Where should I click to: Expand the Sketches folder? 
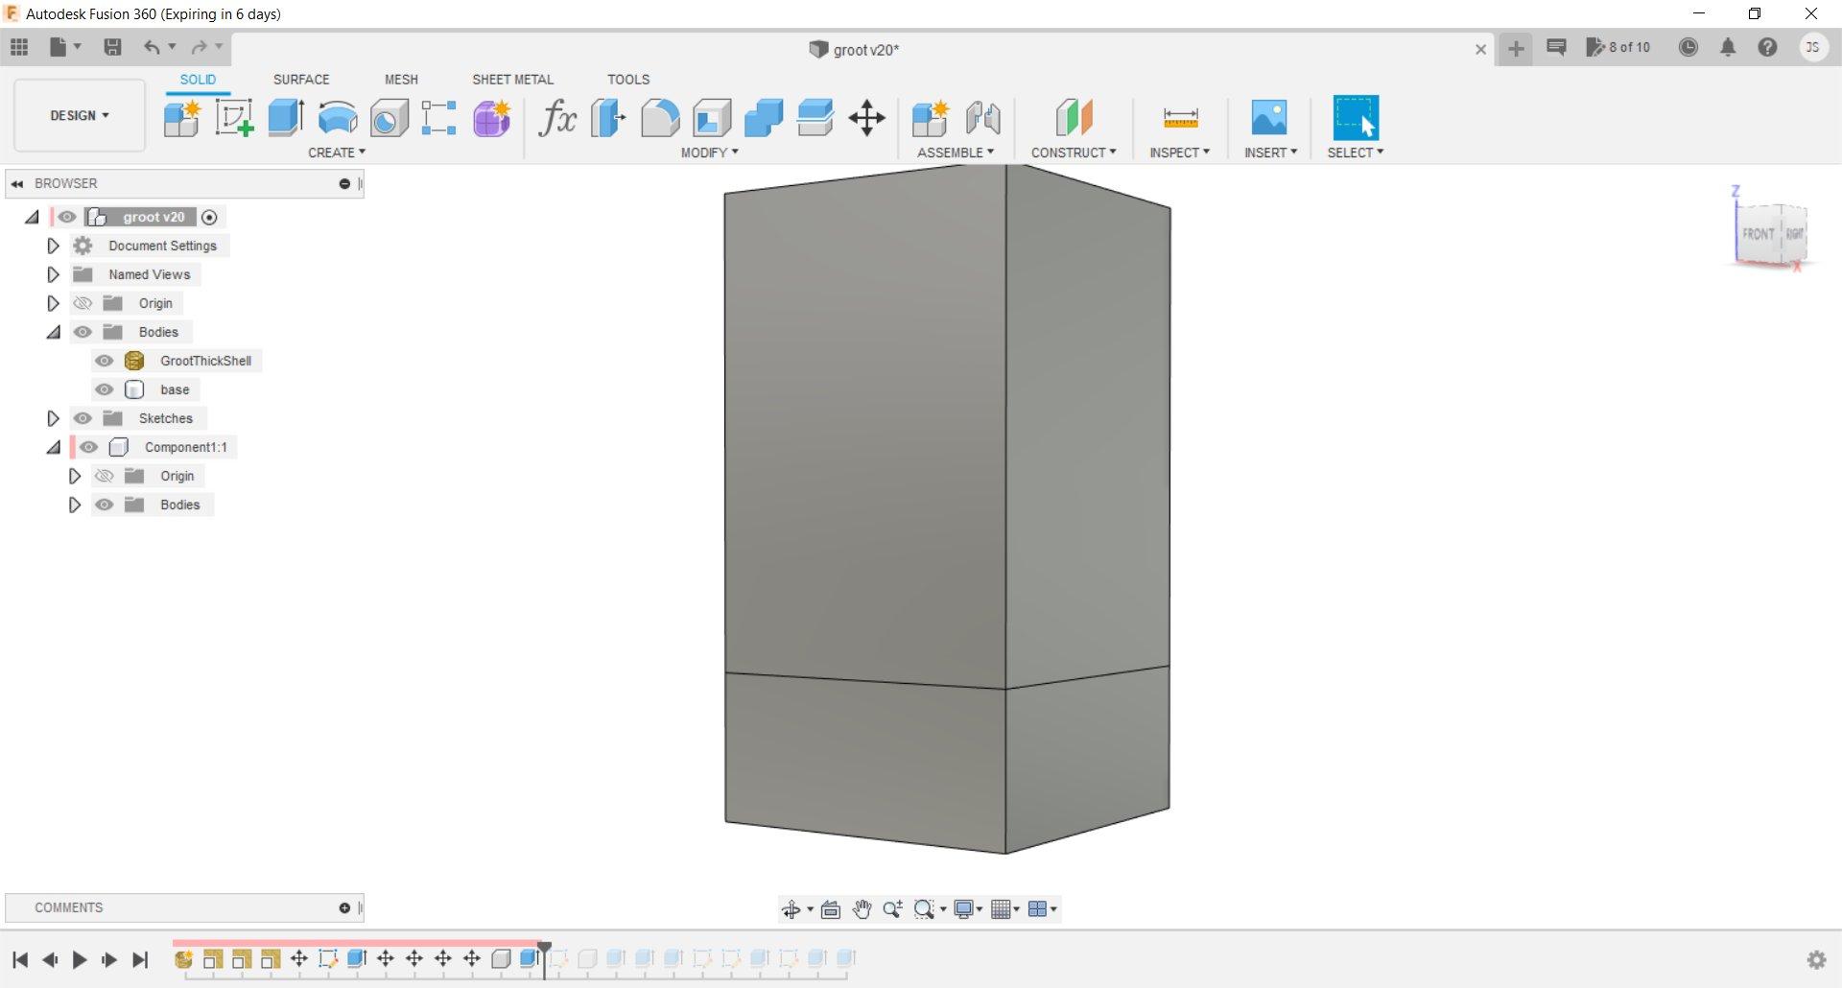coord(53,418)
